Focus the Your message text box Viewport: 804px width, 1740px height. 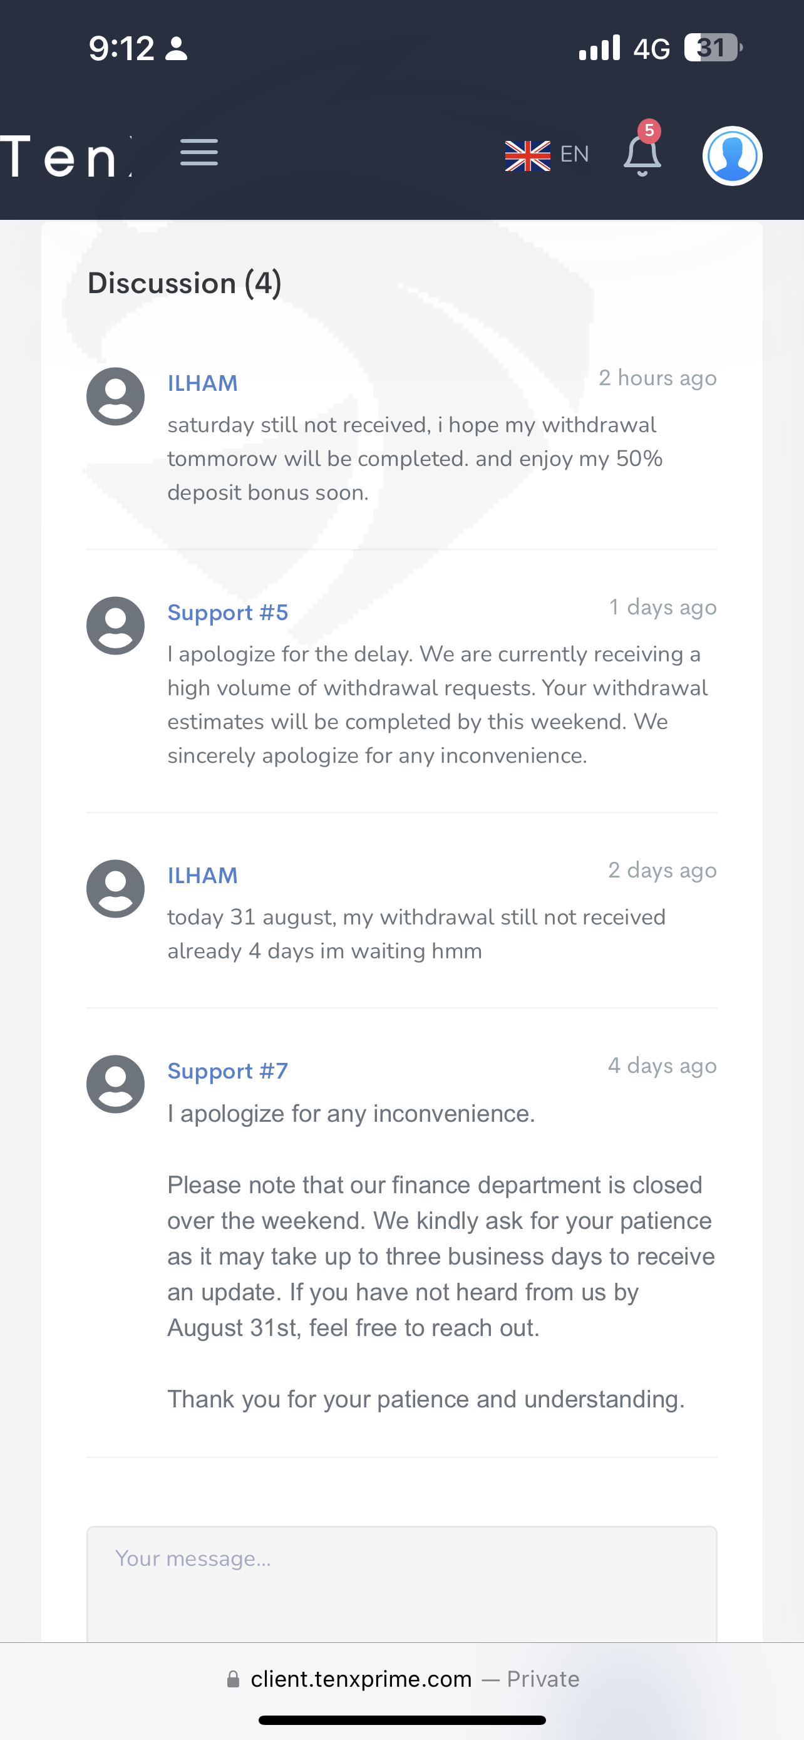point(401,1584)
